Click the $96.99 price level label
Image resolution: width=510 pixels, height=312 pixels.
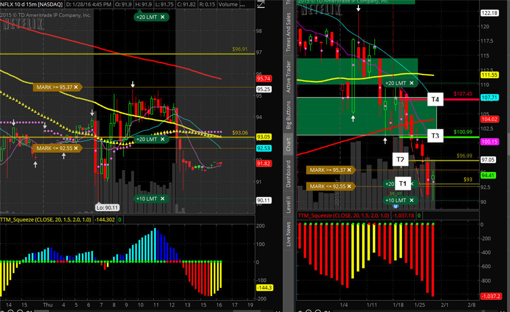(x=464, y=156)
